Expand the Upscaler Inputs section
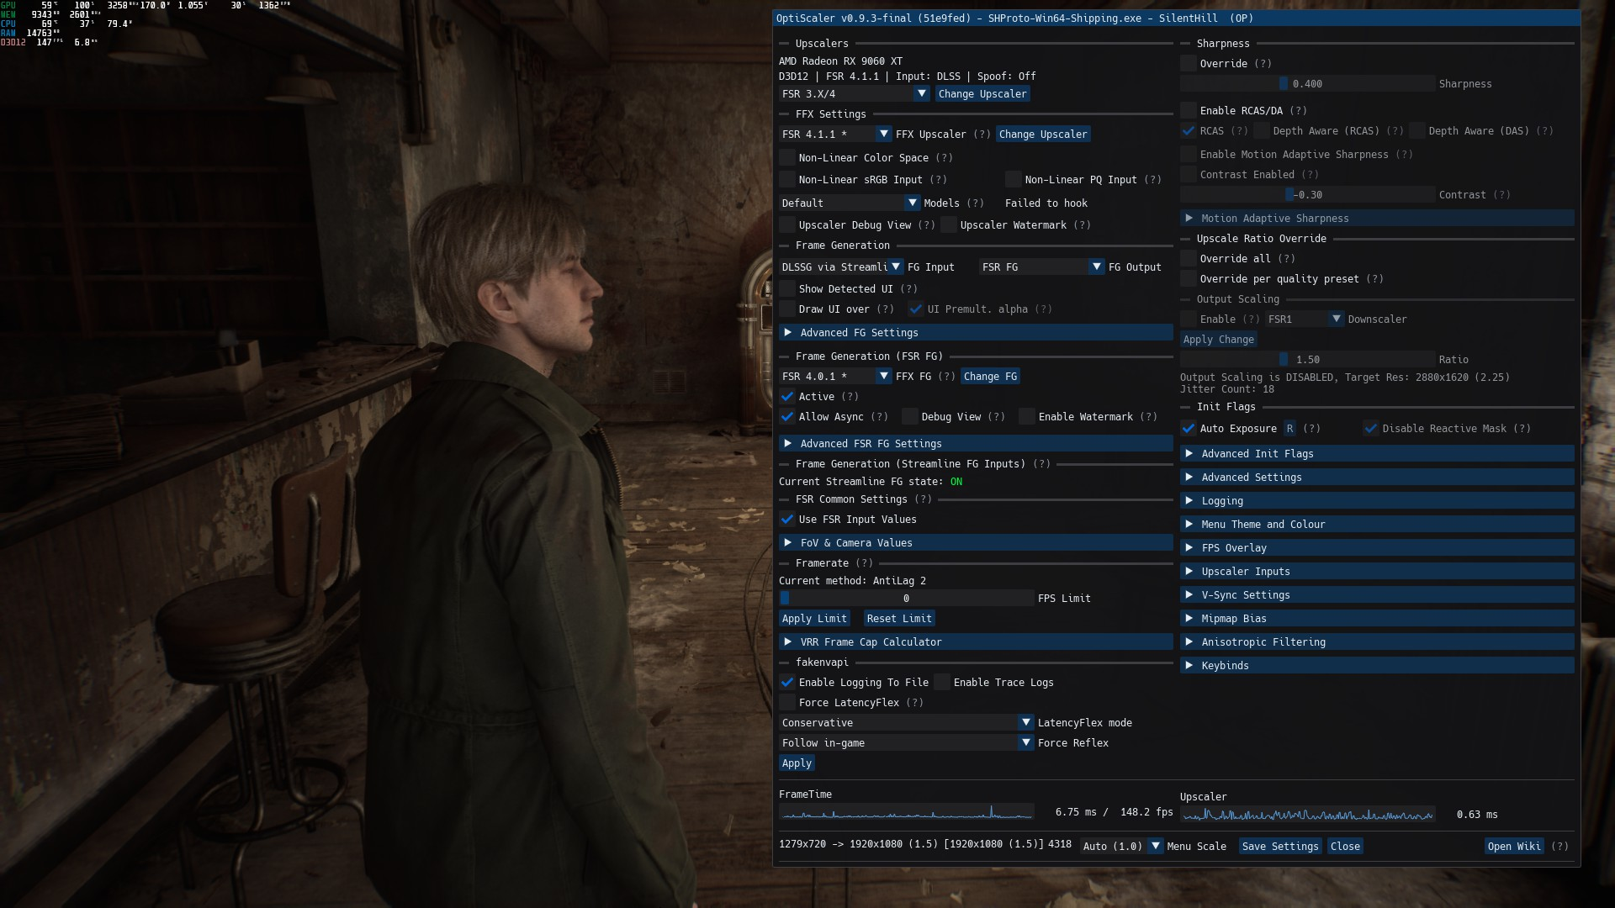 pos(1377,572)
